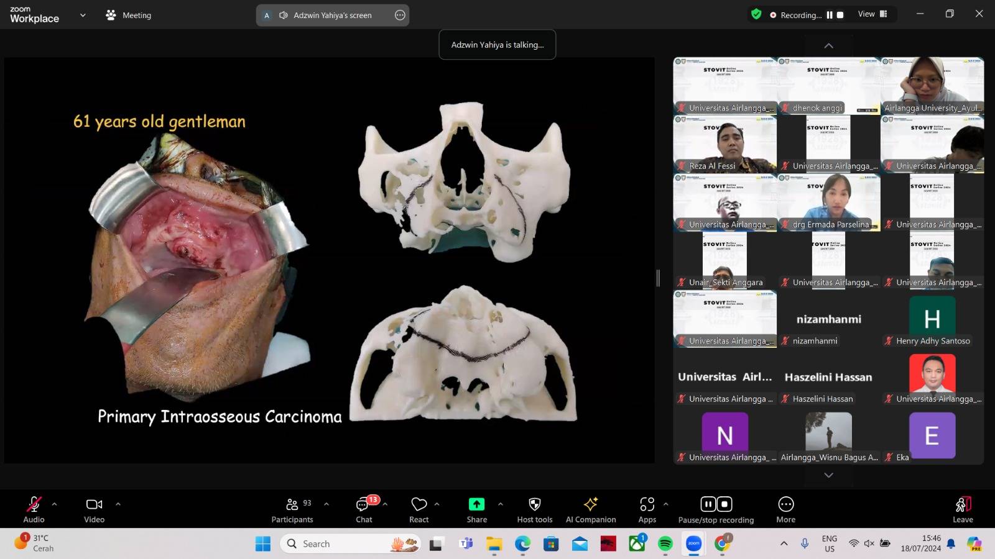
Task: Open the Participants panel
Action: [292, 509]
